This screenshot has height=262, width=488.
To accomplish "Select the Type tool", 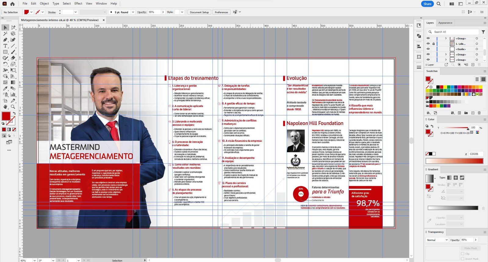I will tap(5, 46).
